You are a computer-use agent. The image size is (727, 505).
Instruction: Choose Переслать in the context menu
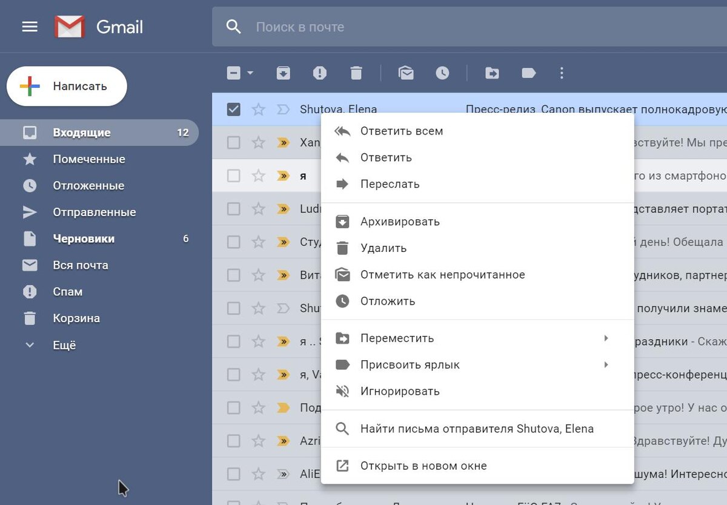[477, 184]
